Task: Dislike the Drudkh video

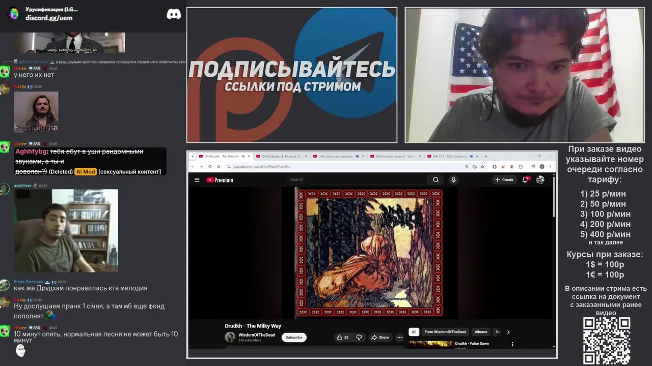Action: coord(359,337)
